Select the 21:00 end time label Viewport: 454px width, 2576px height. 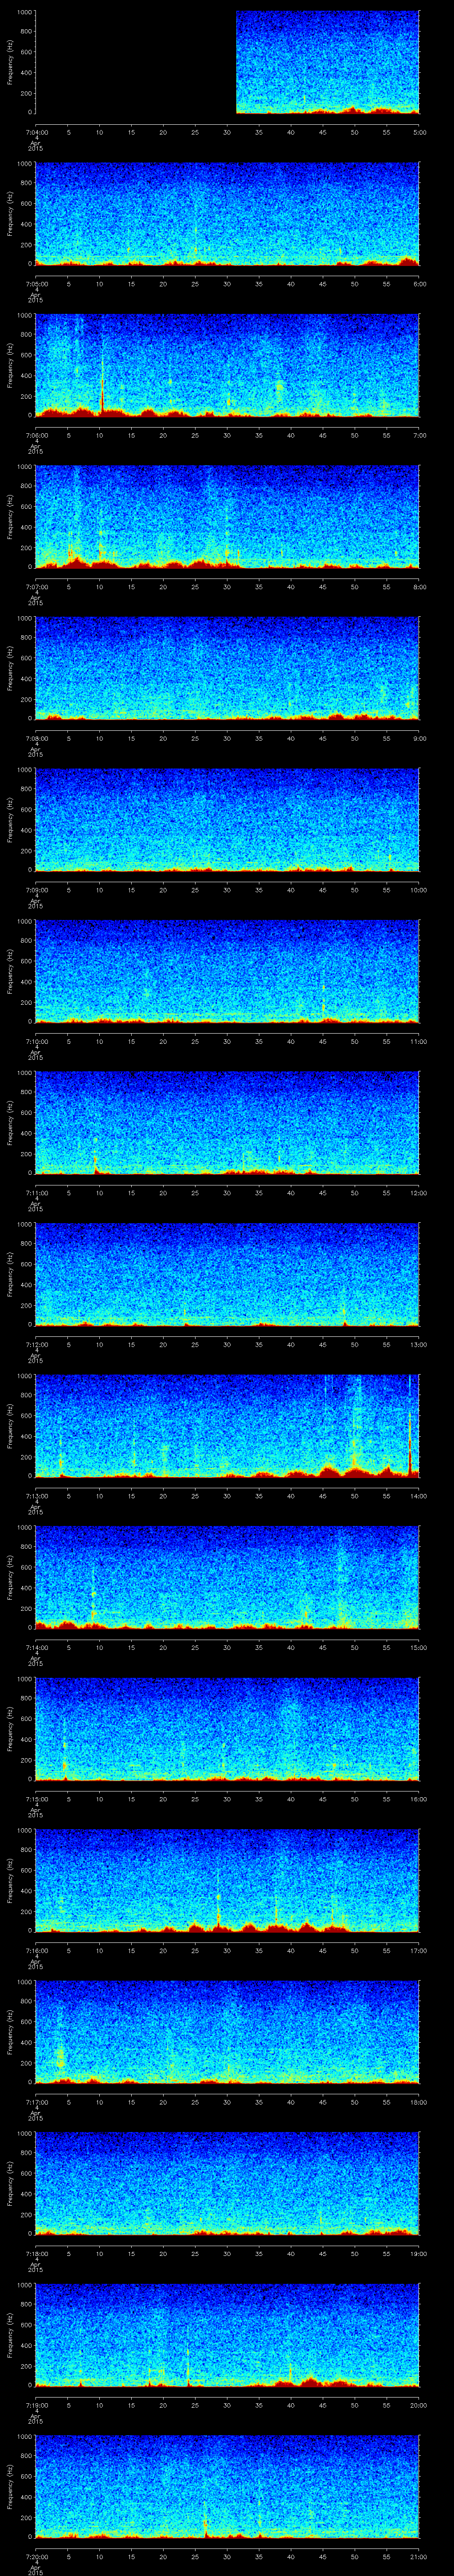click(418, 2556)
